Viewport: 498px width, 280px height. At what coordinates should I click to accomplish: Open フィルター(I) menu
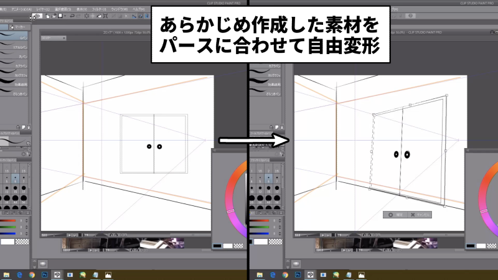(99, 9)
